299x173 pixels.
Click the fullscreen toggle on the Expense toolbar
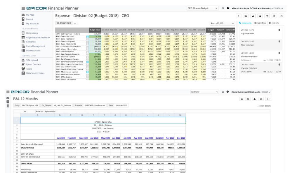coord(281,16)
